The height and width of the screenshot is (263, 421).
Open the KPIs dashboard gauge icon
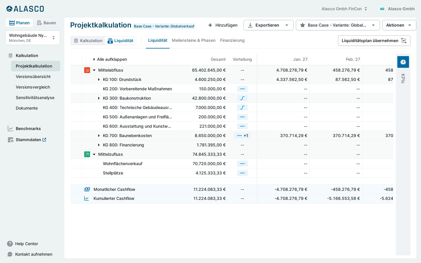click(403, 62)
